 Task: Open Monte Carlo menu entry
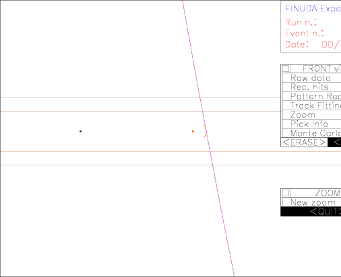click(x=312, y=133)
